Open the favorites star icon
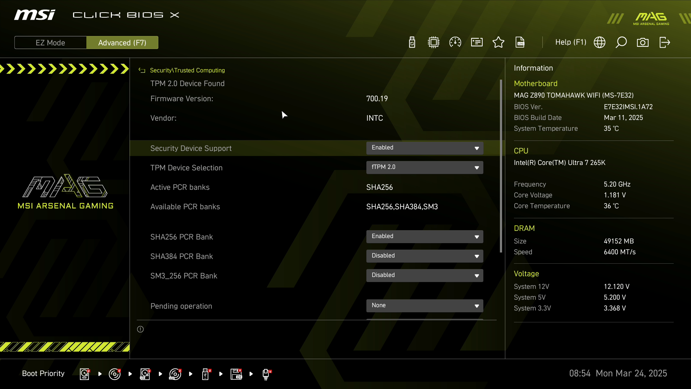 pos(498,43)
